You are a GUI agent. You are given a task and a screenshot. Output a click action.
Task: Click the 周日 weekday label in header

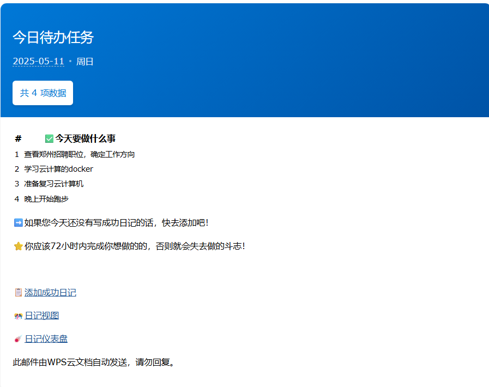[x=85, y=62]
